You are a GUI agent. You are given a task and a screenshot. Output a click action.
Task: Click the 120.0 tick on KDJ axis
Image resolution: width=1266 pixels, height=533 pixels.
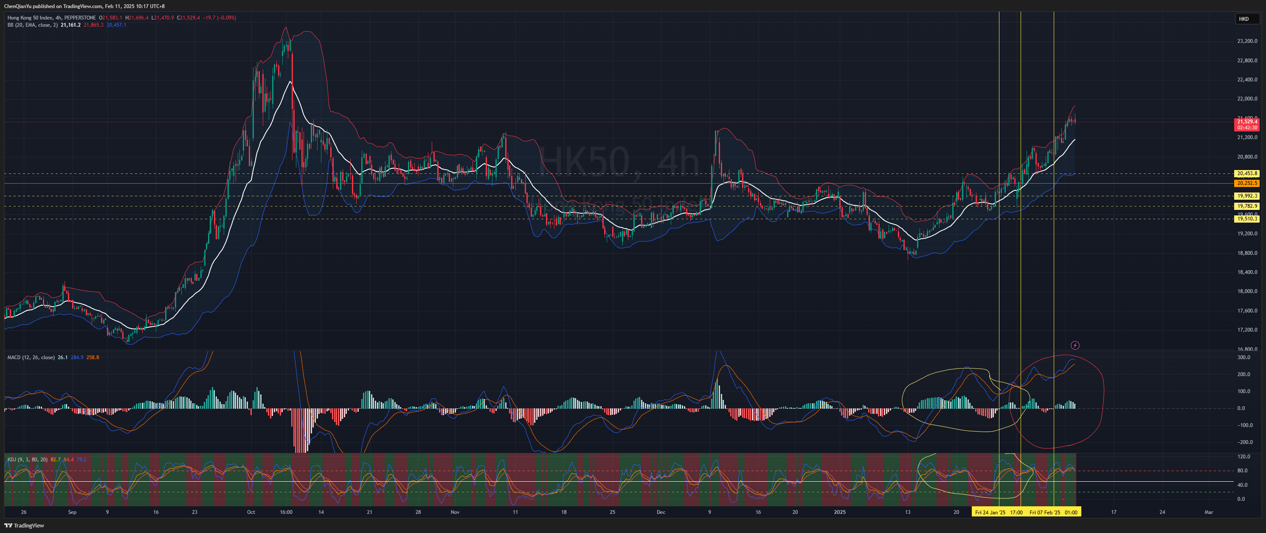(x=1244, y=456)
